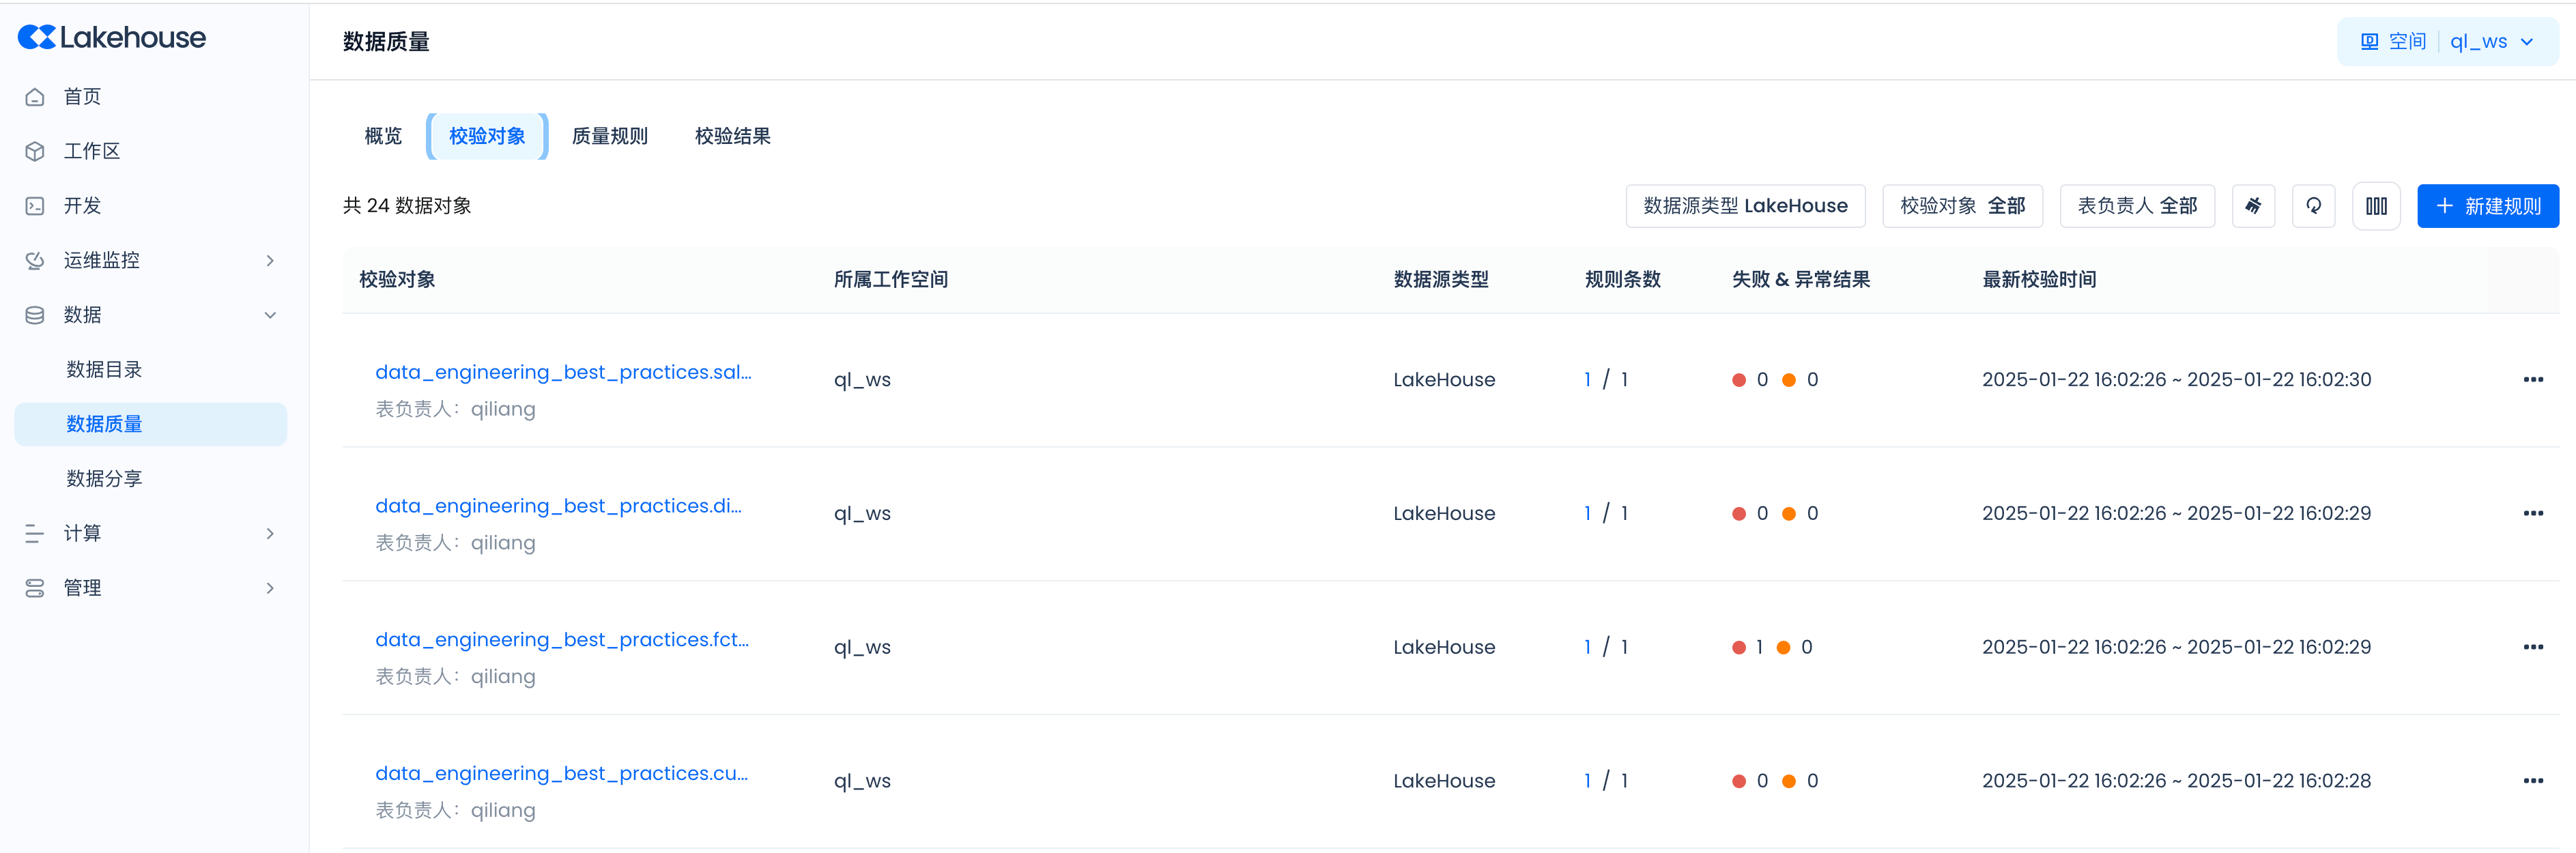Click the 开发 terminal icon in sidebar
The width and height of the screenshot is (2576, 853).
coord(35,206)
